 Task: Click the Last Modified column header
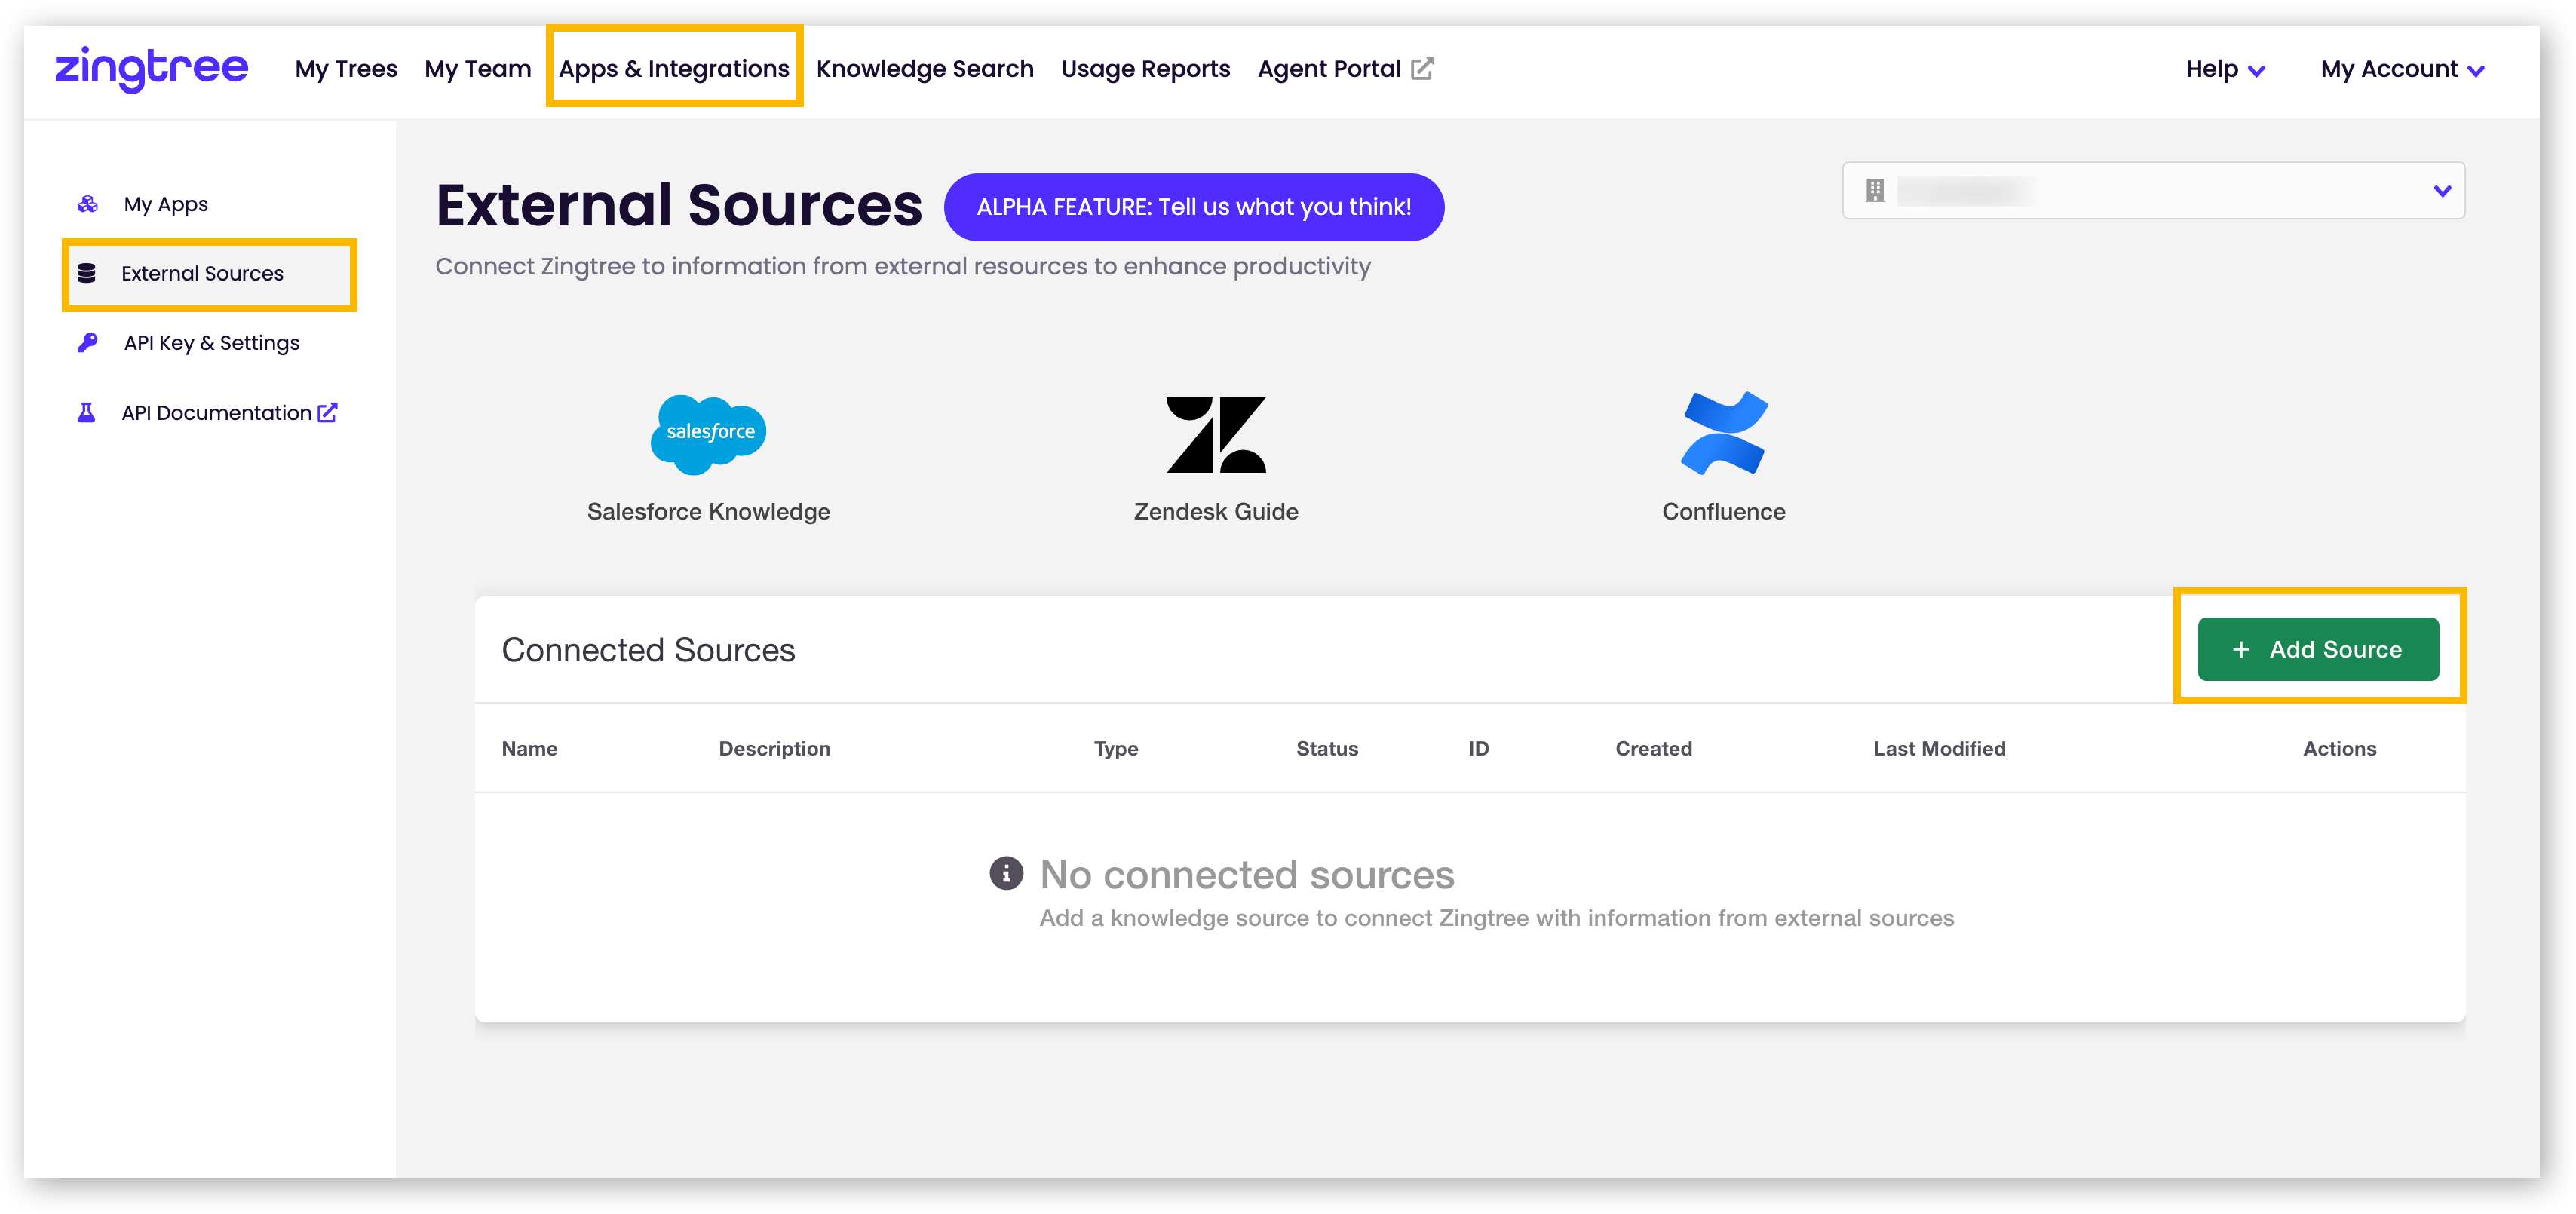pos(1939,749)
